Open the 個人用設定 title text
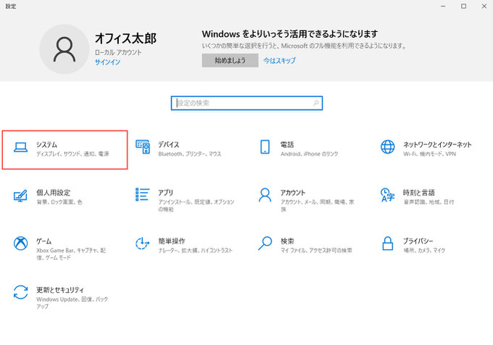 pyautogui.click(x=53, y=193)
